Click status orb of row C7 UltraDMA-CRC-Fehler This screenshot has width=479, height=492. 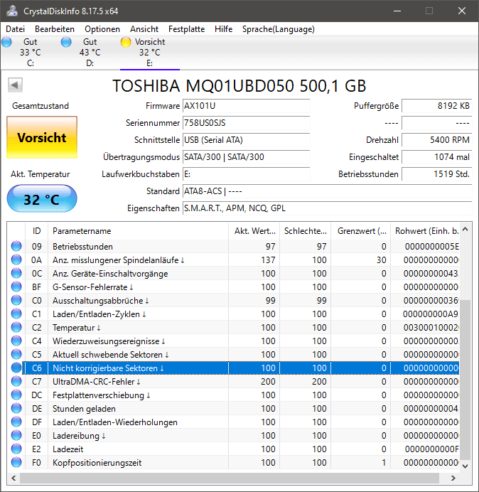(16, 381)
